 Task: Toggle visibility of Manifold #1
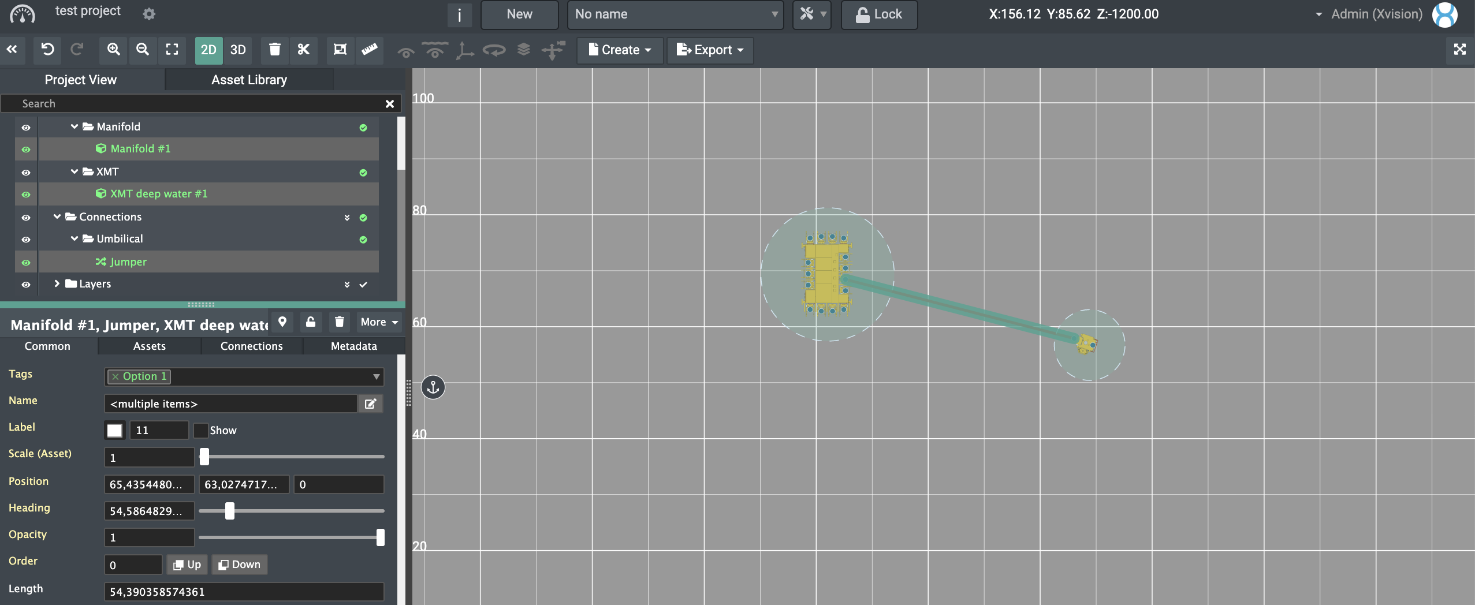pyautogui.click(x=26, y=150)
